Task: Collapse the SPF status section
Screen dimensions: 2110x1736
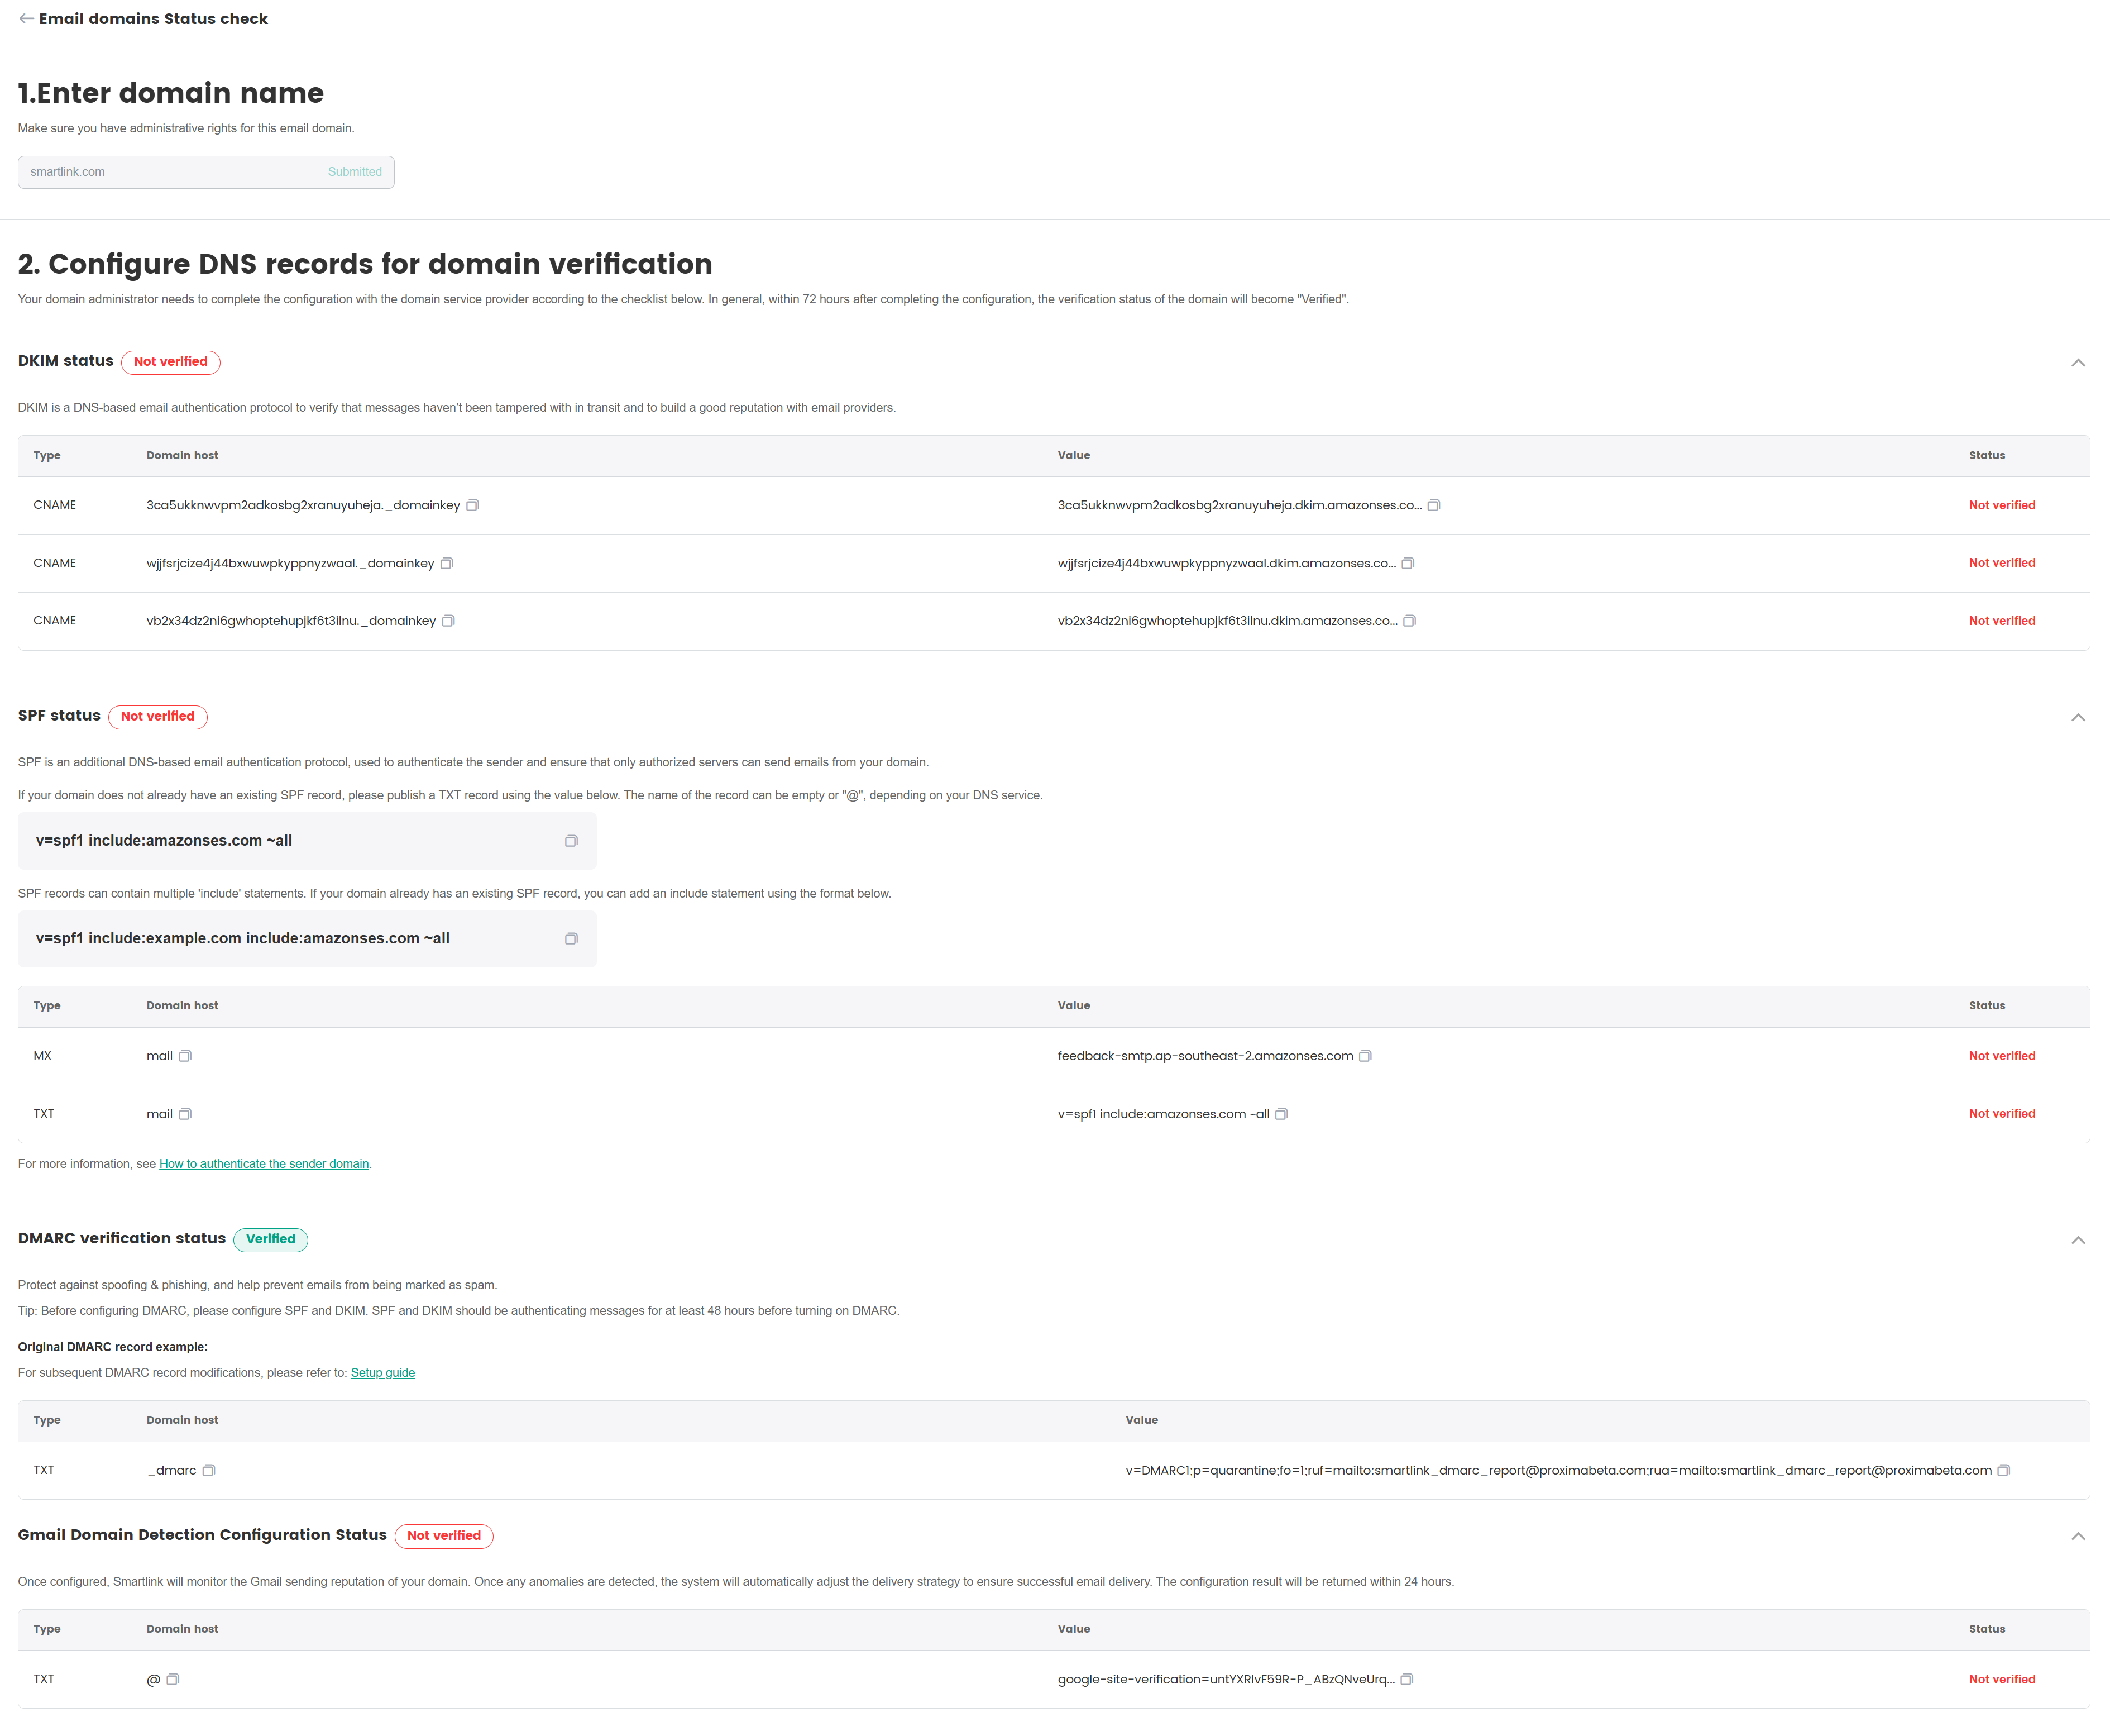Action: (x=2078, y=718)
